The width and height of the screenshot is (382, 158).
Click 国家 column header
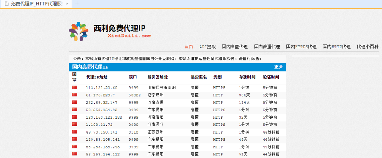tap(74, 77)
